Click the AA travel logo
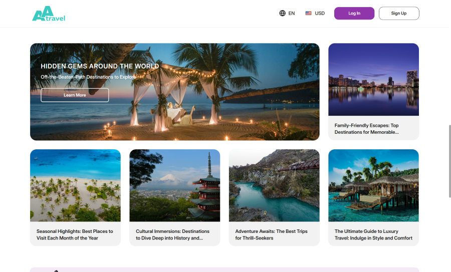Screen dimensions: 451x272 [49, 14]
